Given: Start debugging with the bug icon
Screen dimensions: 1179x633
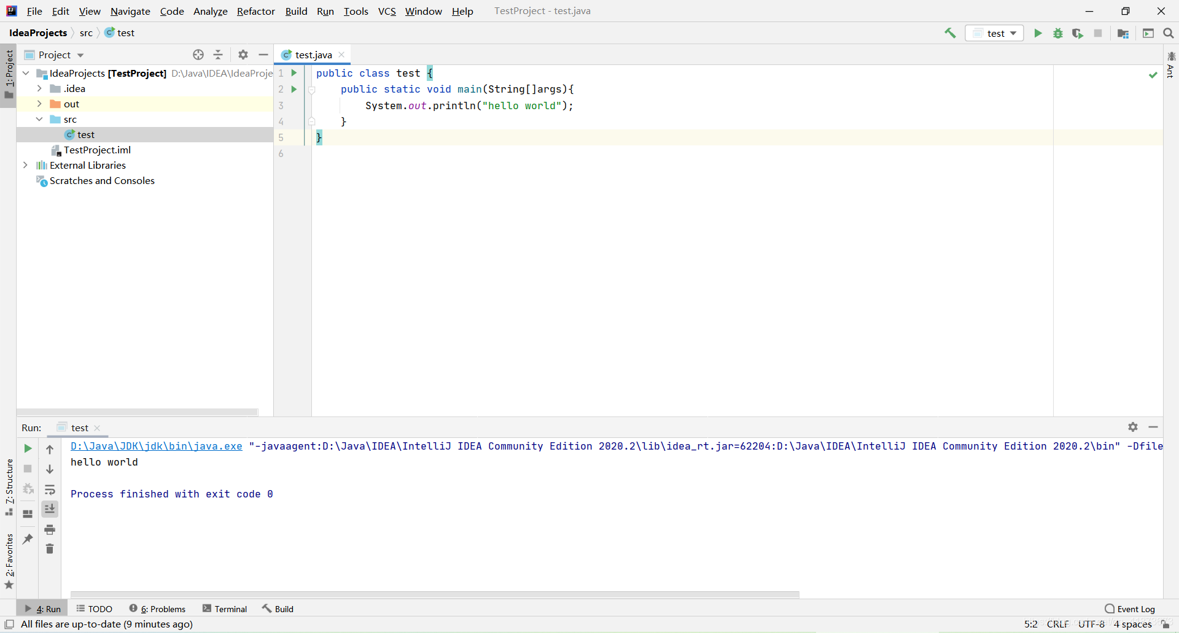Looking at the screenshot, I should pyautogui.click(x=1057, y=33).
